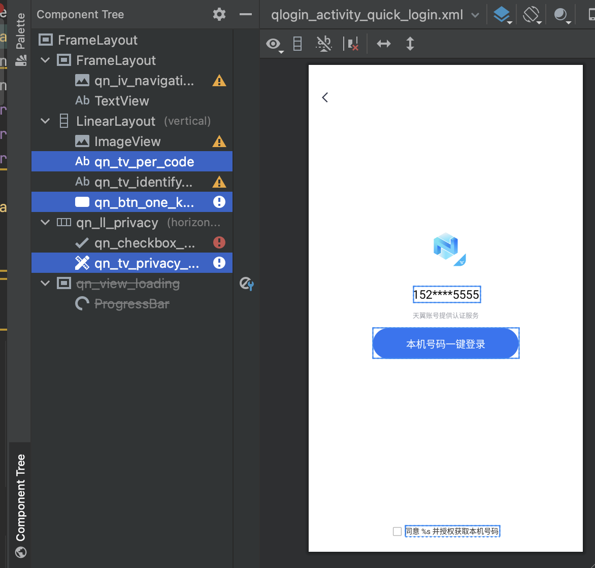Click the vertical resize arrows icon
The image size is (595, 568).
410,44
